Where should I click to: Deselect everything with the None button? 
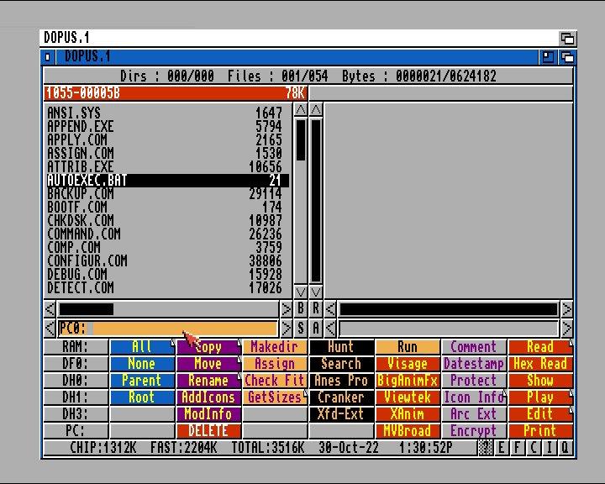tap(142, 364)
